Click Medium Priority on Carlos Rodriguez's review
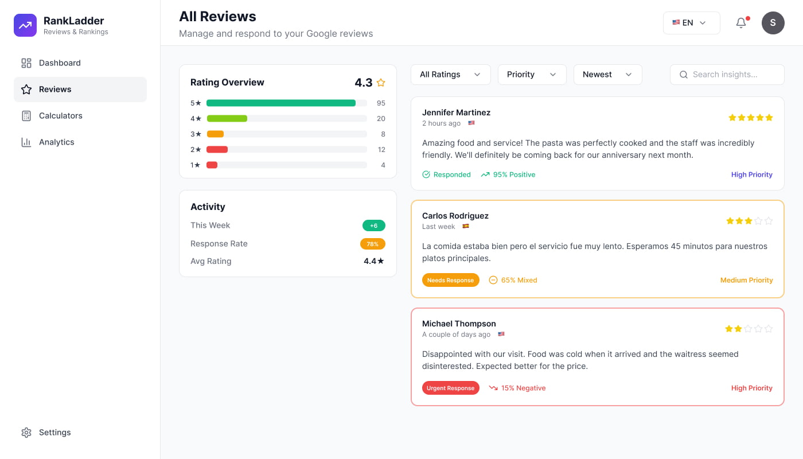This screenshot has height=459, width=803. (x=746, y=280)
